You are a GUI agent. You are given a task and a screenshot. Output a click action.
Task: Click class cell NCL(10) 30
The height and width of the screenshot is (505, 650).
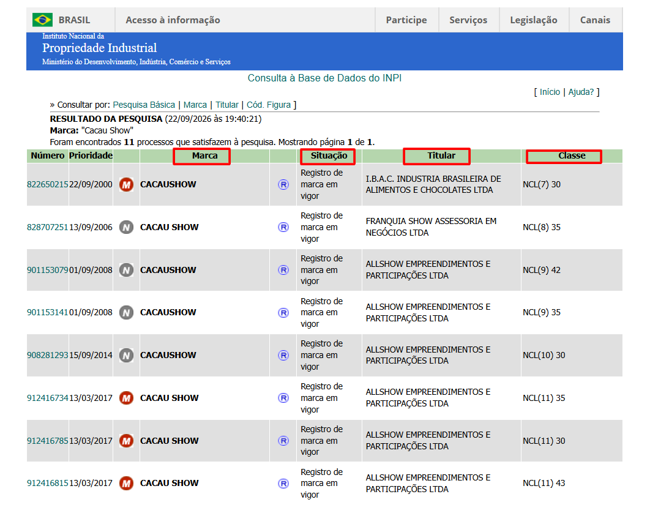point(544,355)
